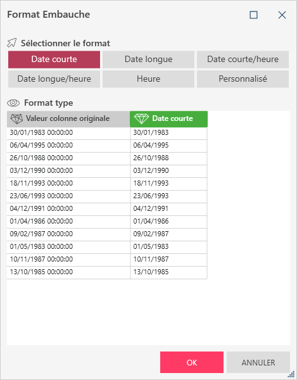
Task: Click the 13/10/1985 00:00:00 row
Action: pyautogui.click(x=107, y=272)
